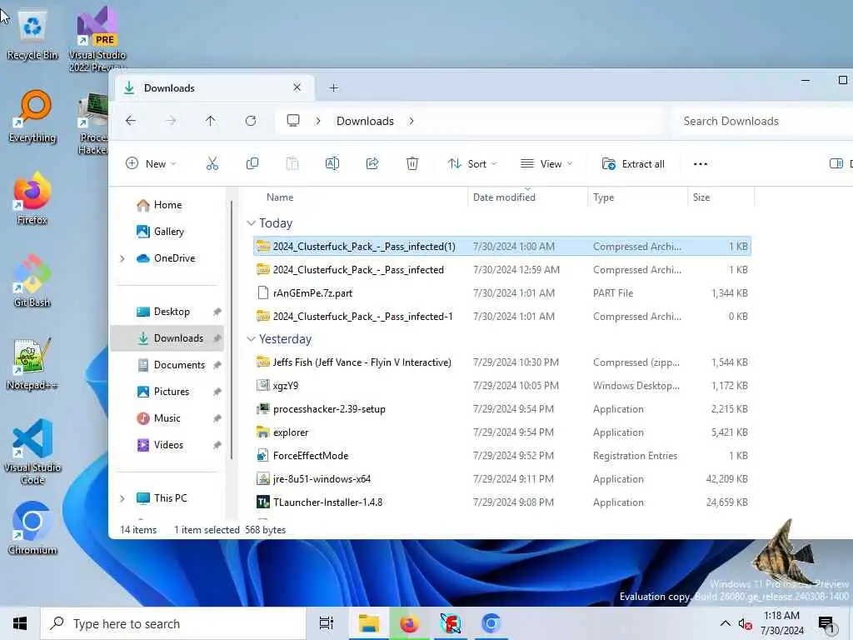Click the Share toolbar icon
Screen dimensions: 853x640
point(372,164)
